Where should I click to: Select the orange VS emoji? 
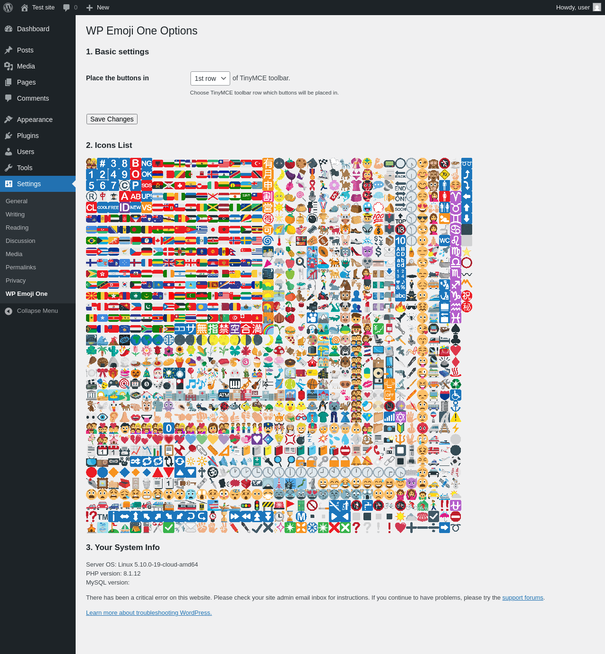click(147, 207)
